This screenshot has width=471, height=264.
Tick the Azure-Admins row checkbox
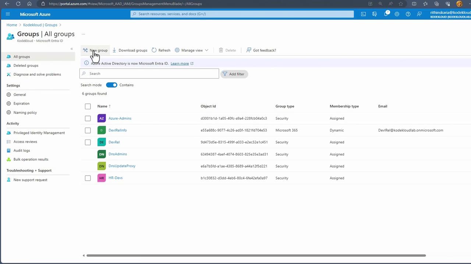pos(88,118)
